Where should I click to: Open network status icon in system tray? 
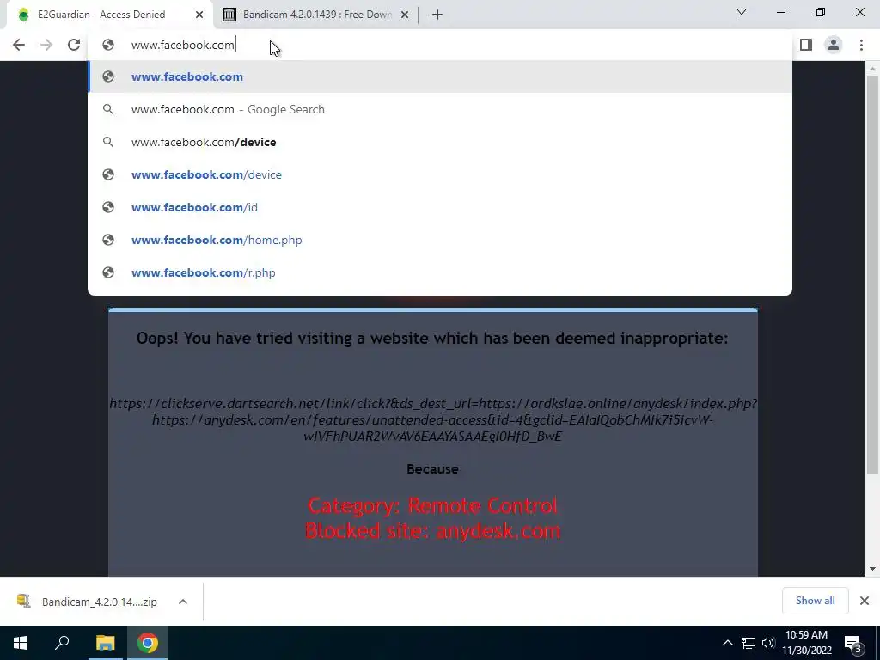point(749,643)
